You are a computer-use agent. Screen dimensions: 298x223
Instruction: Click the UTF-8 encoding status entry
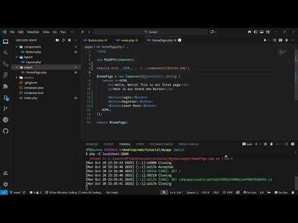[205, 193]
